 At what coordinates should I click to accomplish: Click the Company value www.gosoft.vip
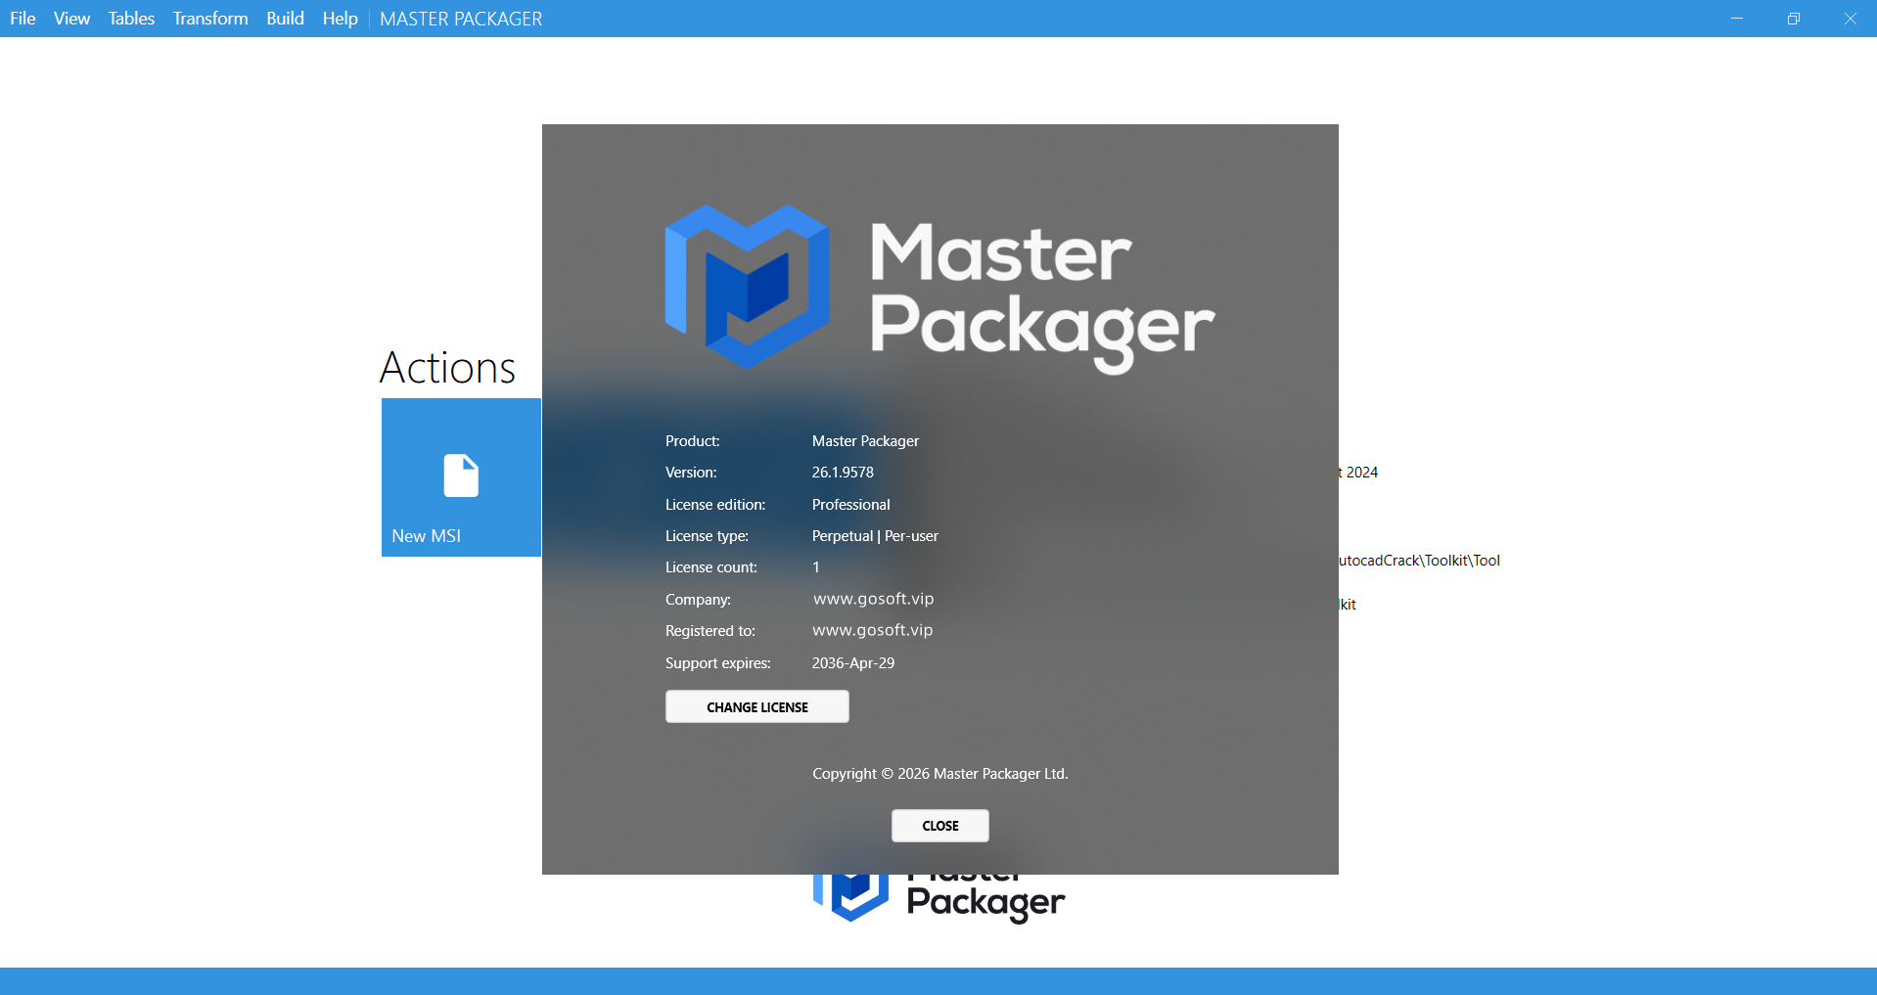(874, 599)
